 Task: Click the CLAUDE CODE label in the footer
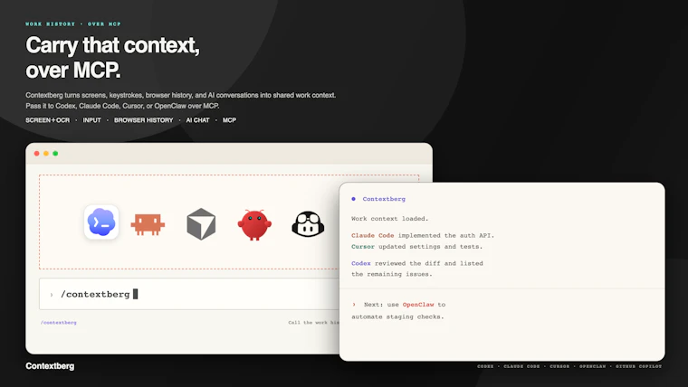click(521, 366)
